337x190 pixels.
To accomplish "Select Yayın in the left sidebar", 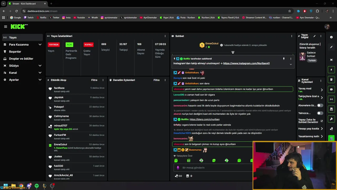I will [x=22, y=37].
